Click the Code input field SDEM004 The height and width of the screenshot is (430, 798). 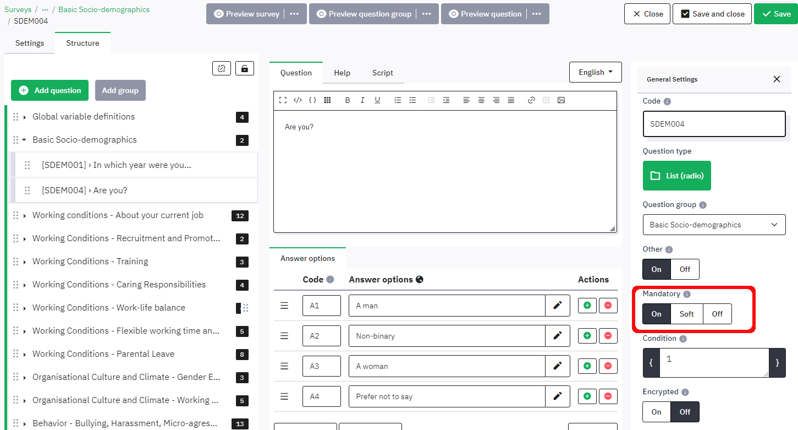713,124
